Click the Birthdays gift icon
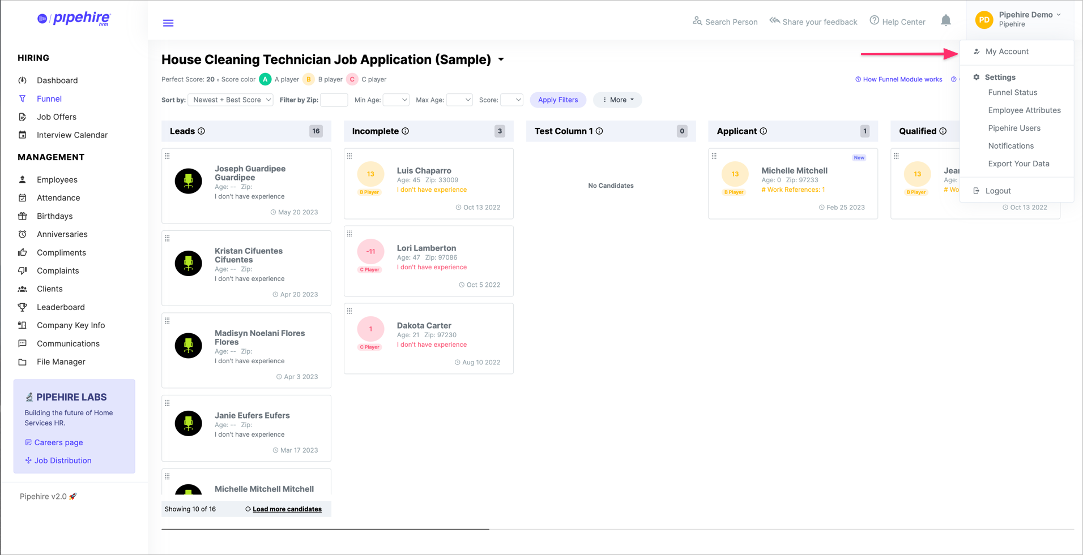Viewport: 1083px width, 555px height. (x=23, y=216)
